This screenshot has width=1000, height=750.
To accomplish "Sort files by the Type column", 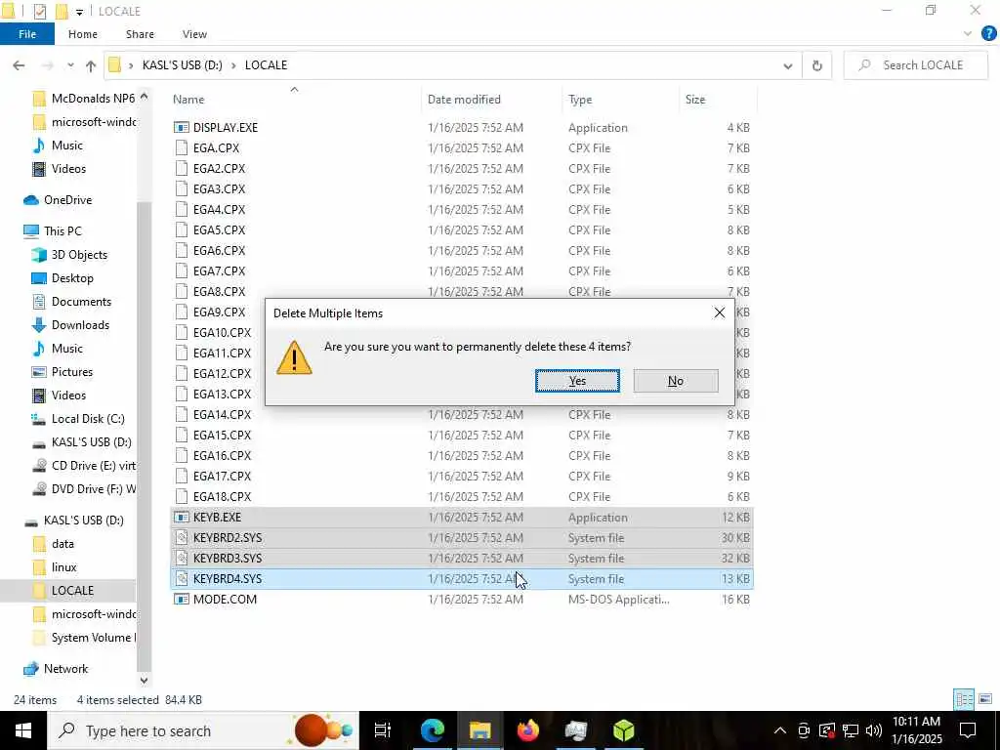I will (x=580, y=100).
